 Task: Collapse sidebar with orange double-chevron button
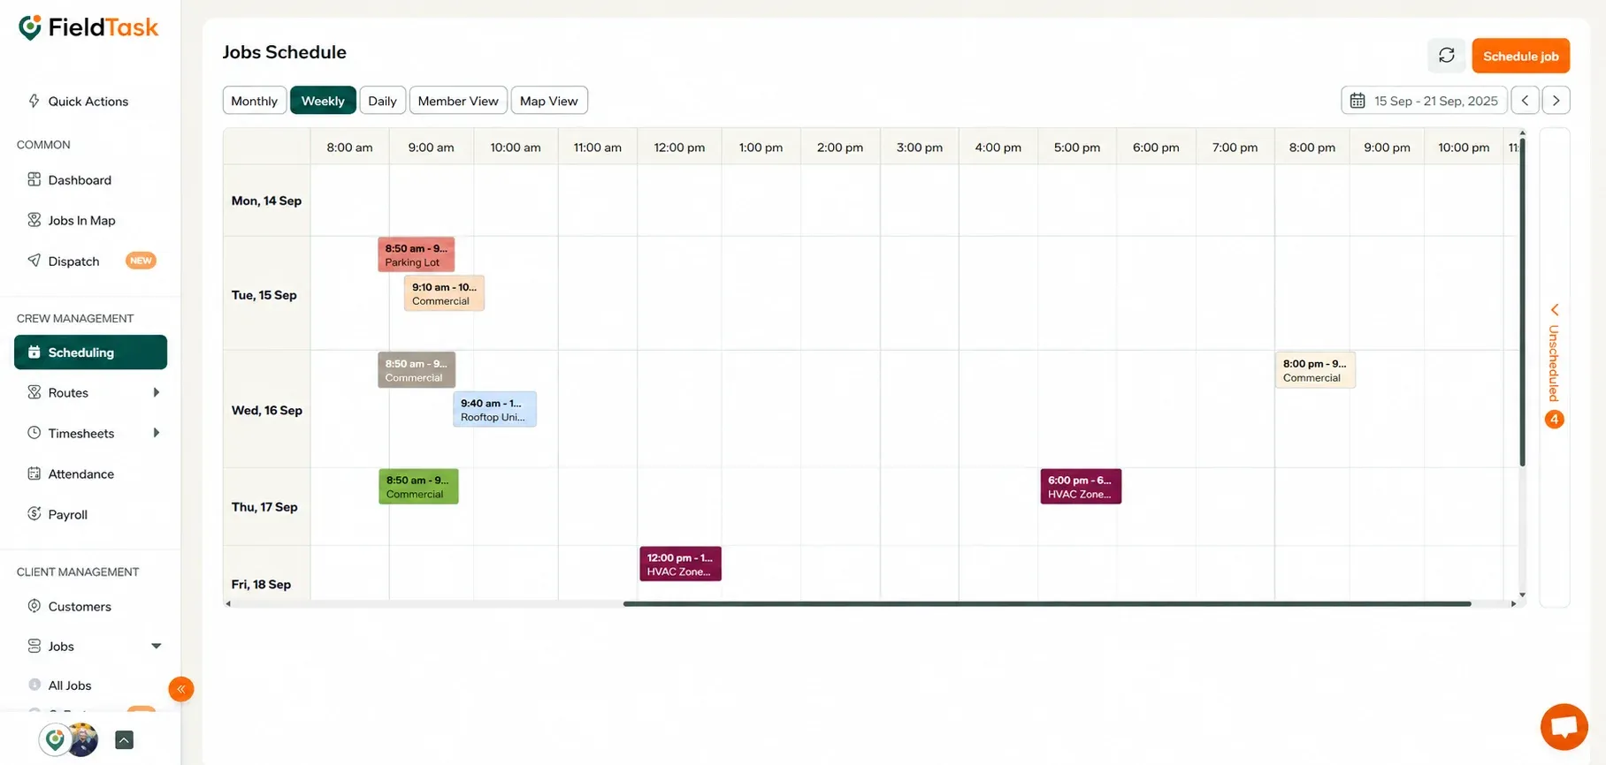[180, 689]
